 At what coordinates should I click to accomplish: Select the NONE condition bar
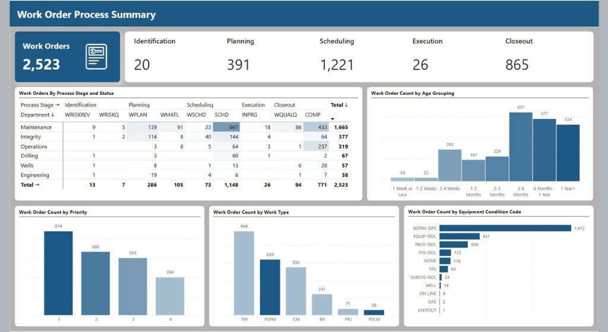click(445, 261)
